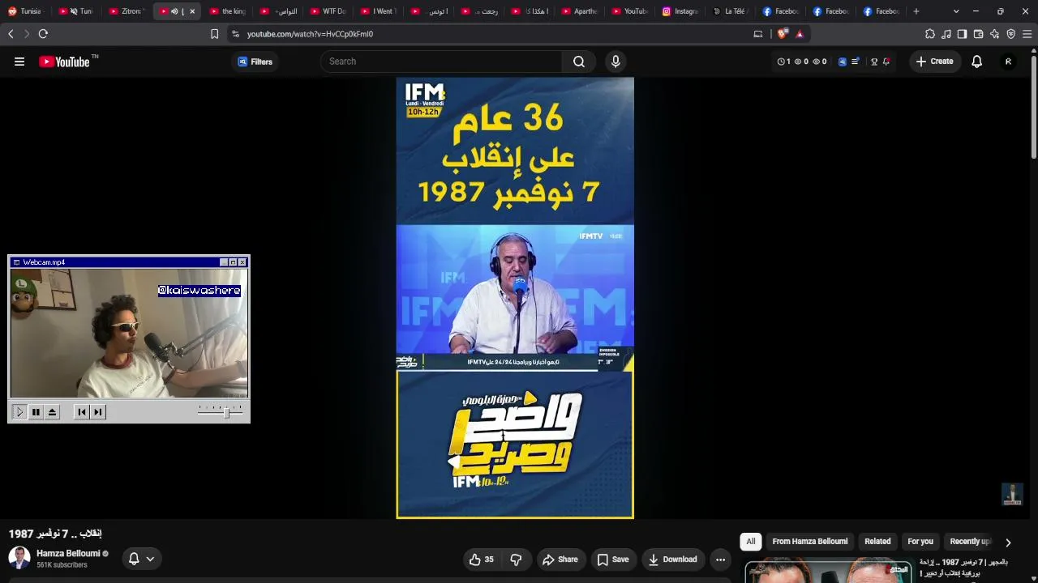The image size is (1038, 583).
Task: Open Leo AI sparkle icon
Action: point(994,34)
